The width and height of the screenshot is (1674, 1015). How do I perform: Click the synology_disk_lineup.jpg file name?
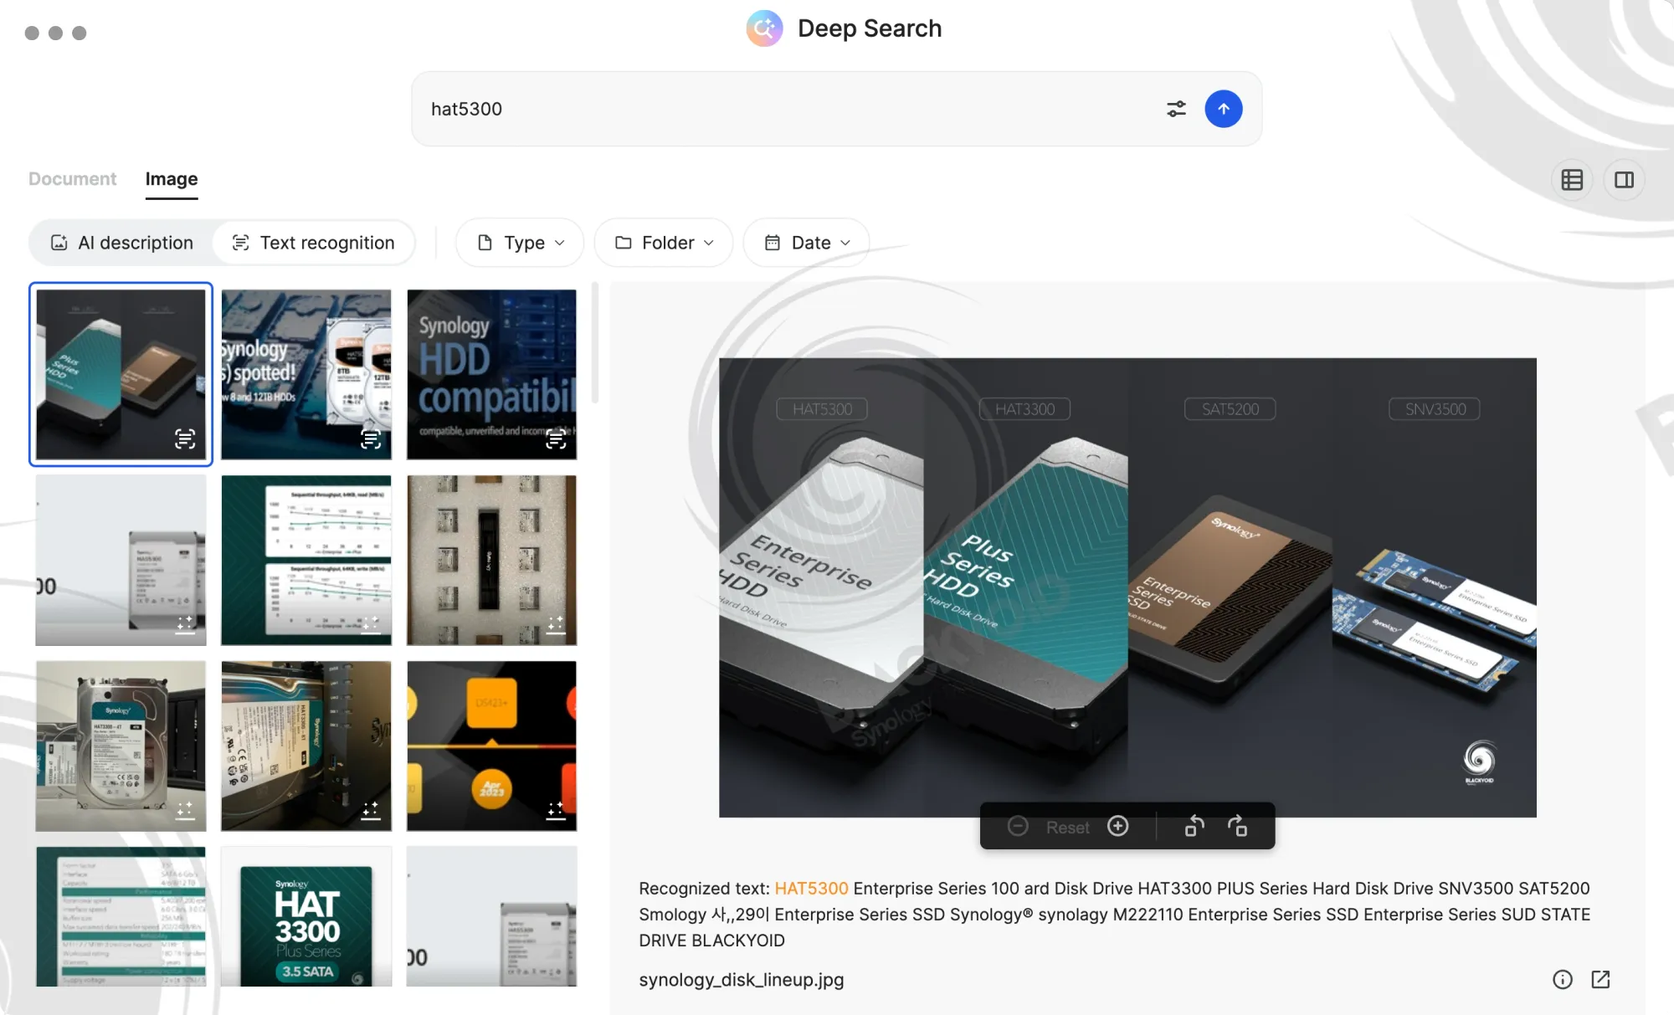(x=741, y=979)
